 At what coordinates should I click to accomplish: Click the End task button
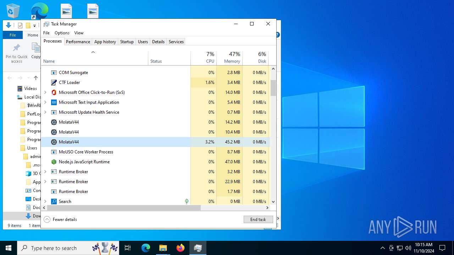258,220
